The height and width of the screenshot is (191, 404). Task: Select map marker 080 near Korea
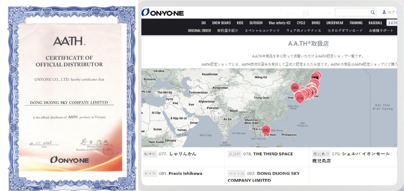[x=294, y=88]
